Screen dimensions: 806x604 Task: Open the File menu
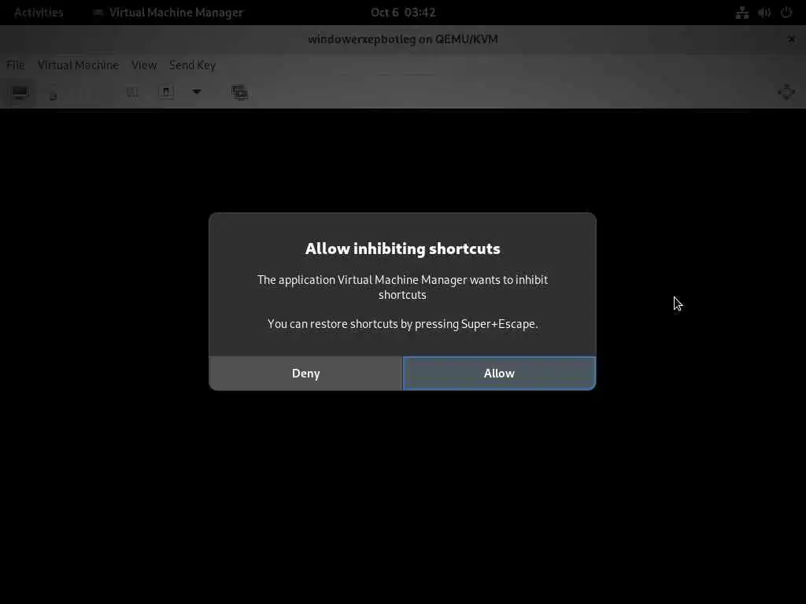(x=16, y=65)
